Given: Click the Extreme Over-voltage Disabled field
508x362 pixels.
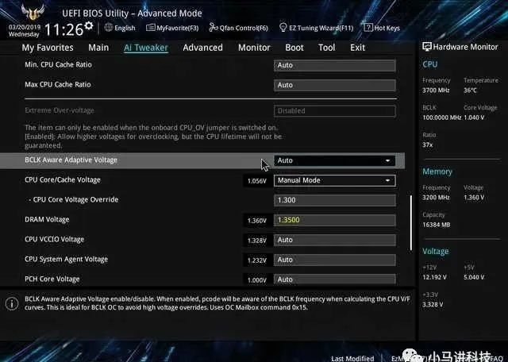Looking at the screenshot, I should click(335, 111).
